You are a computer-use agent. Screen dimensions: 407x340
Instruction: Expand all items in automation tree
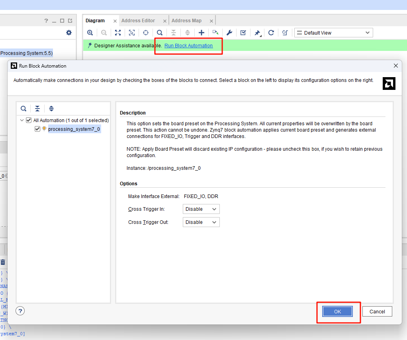[51, 109]
